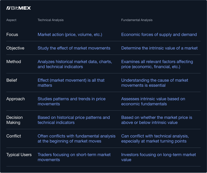Image resolution: width=207 pixels, height=173 pixels.
Task: Click the Focus row label
Action: tap(12, 35)
